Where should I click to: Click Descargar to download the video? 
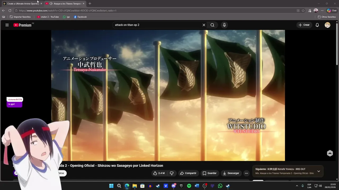click(x=231, y=173)
